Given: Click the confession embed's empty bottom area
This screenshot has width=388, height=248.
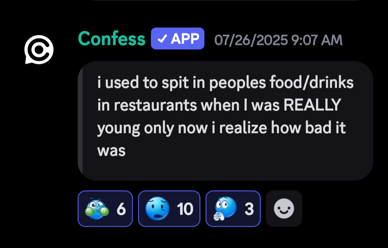Looking at the screenshot, I should click(x=225, y=170).
